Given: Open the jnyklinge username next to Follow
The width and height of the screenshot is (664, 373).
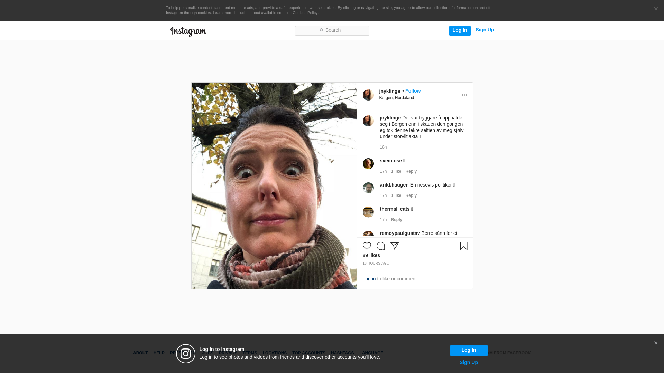Looking at the screenshot, I should point(389,91).
